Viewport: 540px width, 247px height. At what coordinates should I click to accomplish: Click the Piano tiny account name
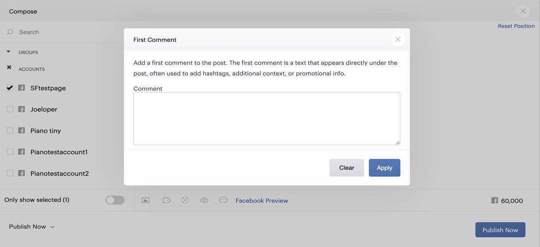(46, 131)
